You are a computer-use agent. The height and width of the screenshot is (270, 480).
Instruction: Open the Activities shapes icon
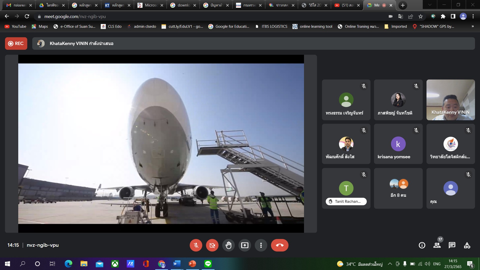click(467, 245)
